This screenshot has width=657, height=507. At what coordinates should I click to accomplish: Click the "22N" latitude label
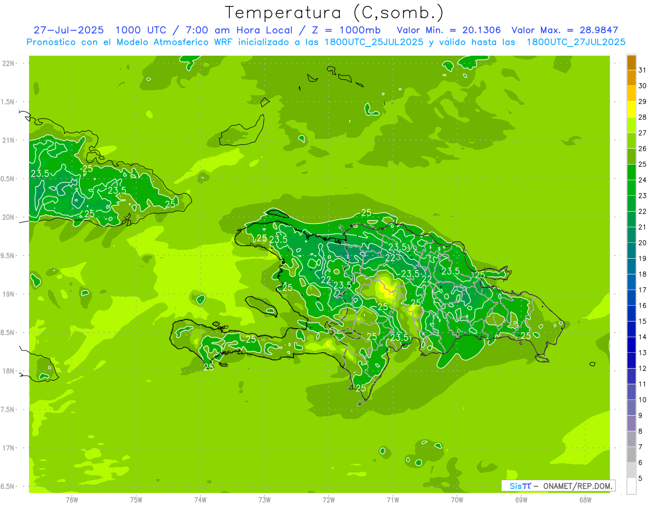(x=8, y=63)
